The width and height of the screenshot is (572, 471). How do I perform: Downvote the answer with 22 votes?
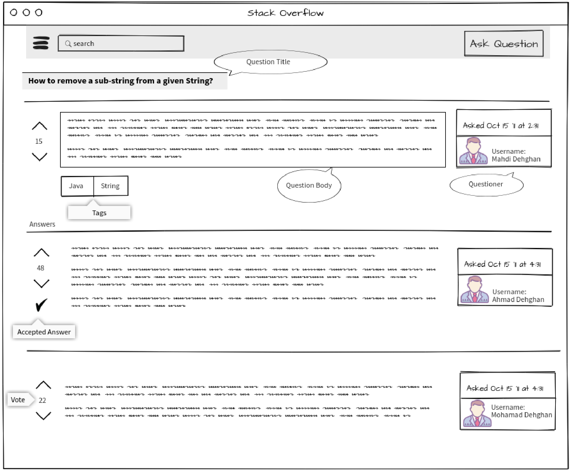click(44, 416)
